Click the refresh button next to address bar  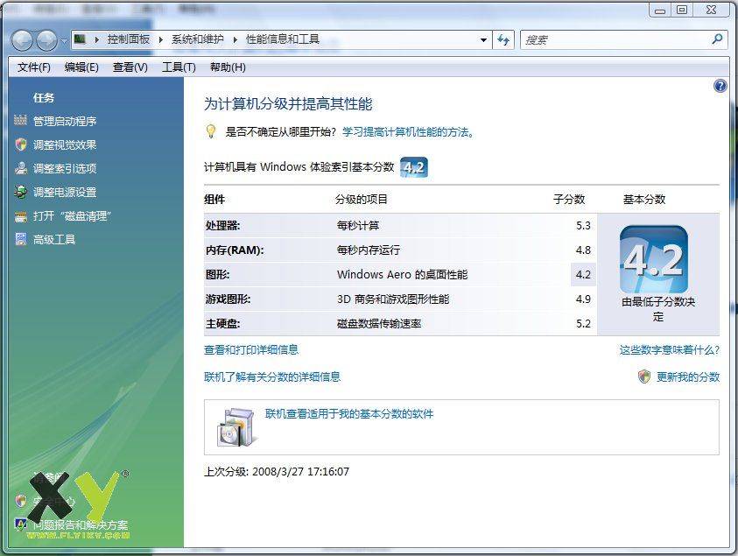pos(503,40)
